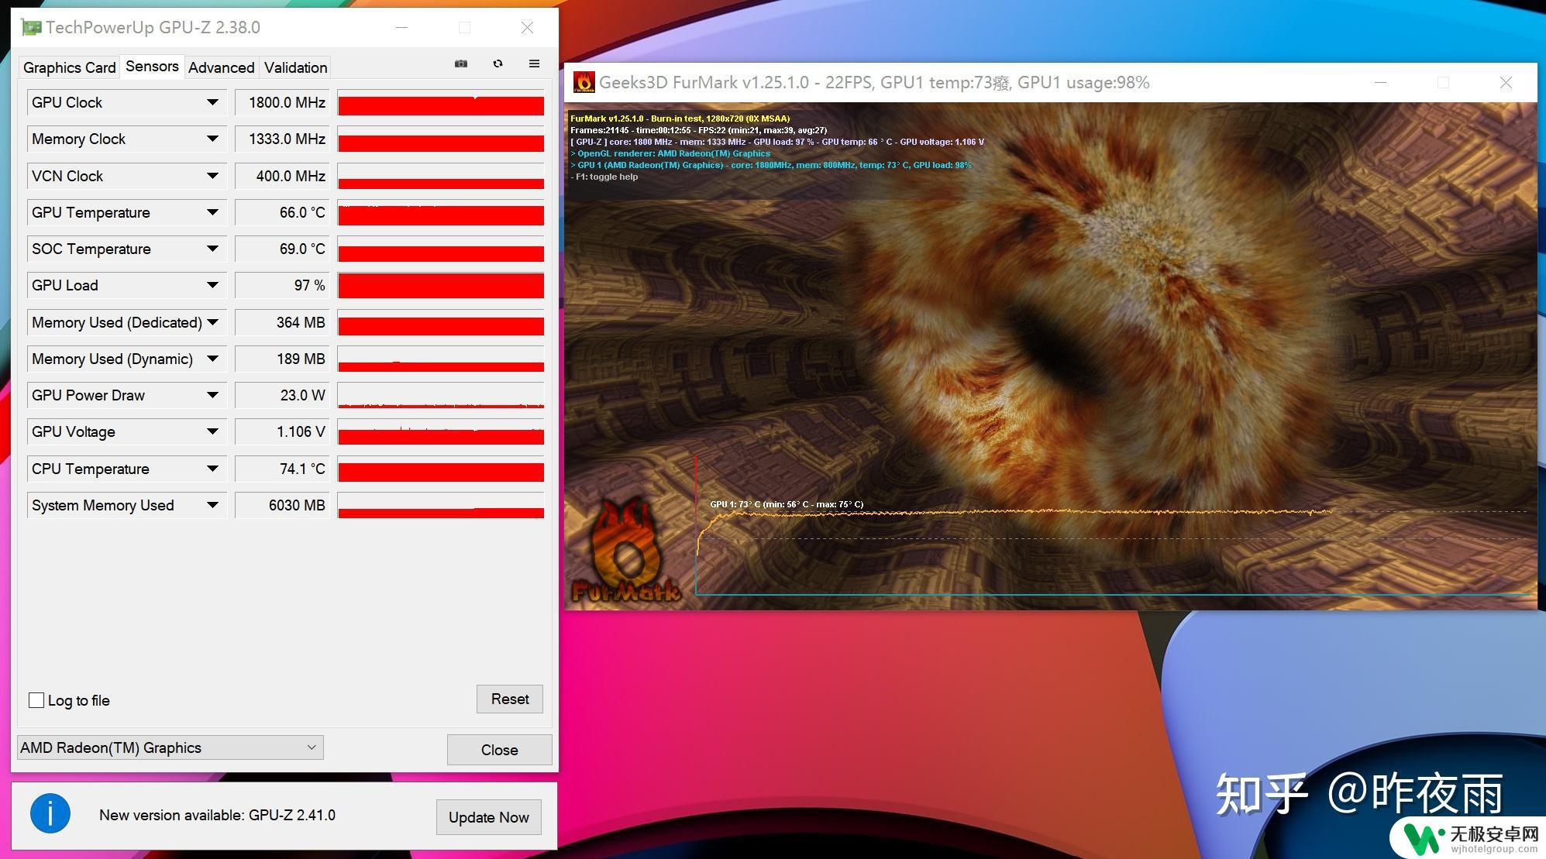Image resolution: width=1546 pixels, height=859 pixels.
Task: Click the GPU Clock red history graph
Action: [441, 103]
